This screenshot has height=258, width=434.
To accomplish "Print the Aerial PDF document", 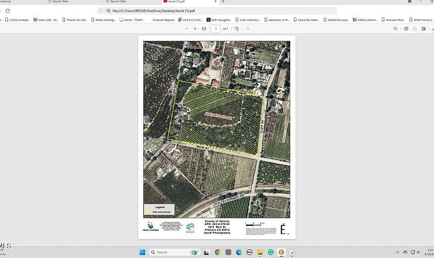I will (x=406, y=29).
